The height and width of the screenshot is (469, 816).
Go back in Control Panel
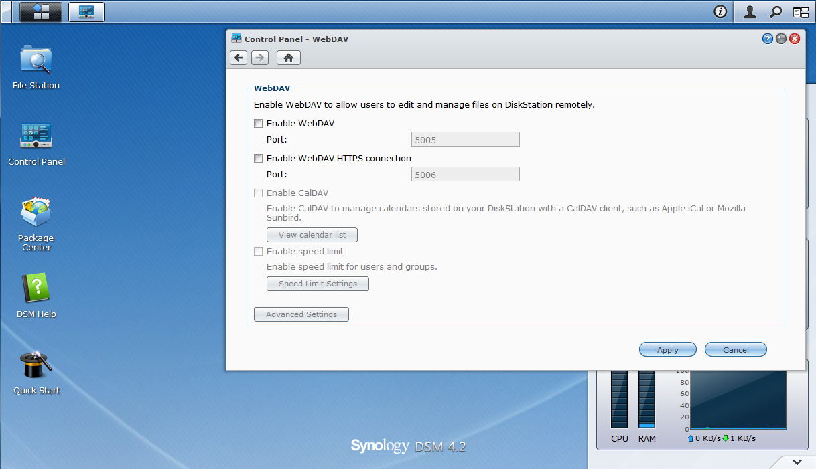coord(239,58)
